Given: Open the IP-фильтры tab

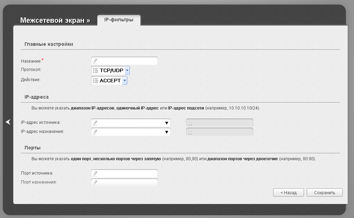Looking at the screenshot, I should (x=119, y=20).
